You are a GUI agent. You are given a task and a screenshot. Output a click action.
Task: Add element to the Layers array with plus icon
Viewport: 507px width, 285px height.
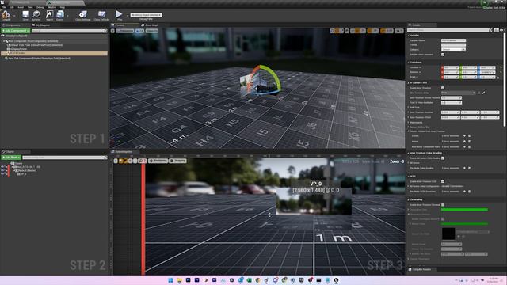465,136
